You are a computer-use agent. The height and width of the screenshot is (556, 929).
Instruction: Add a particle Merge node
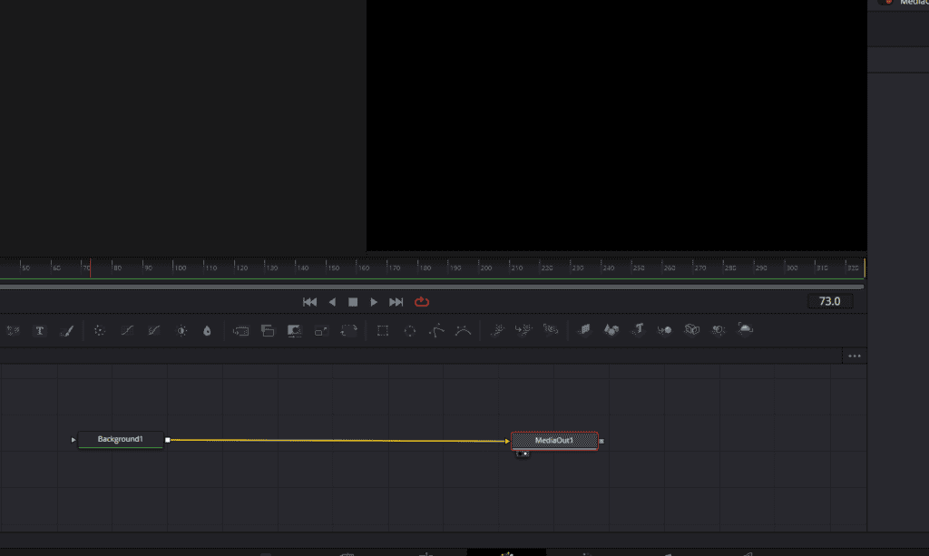[x=523, y=330]
